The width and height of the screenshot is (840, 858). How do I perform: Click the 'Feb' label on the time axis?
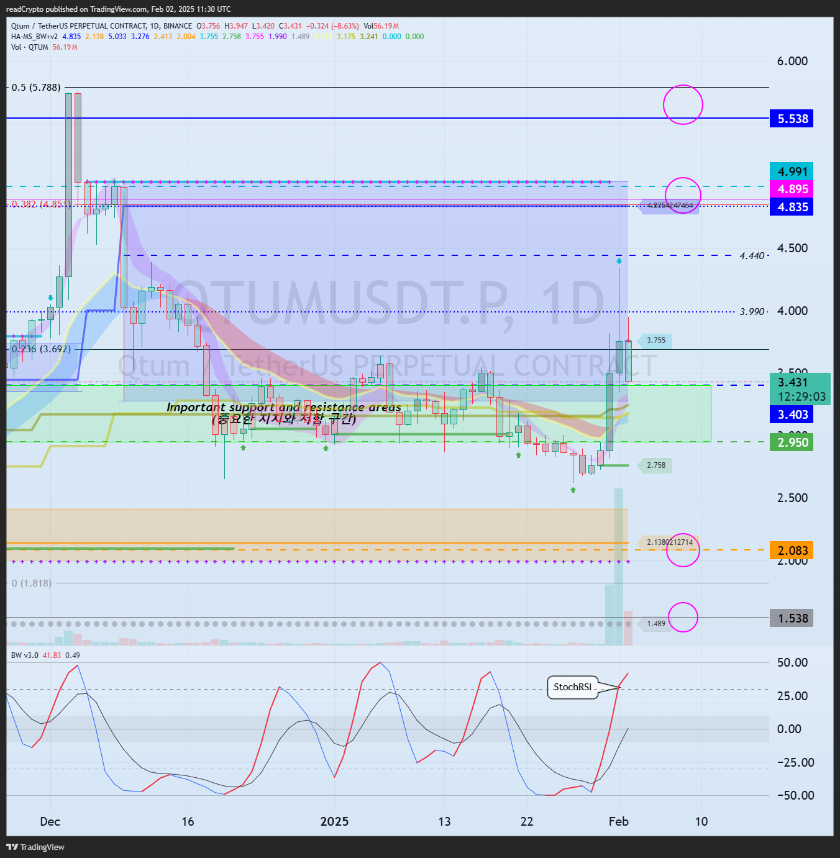pos(619,821)
